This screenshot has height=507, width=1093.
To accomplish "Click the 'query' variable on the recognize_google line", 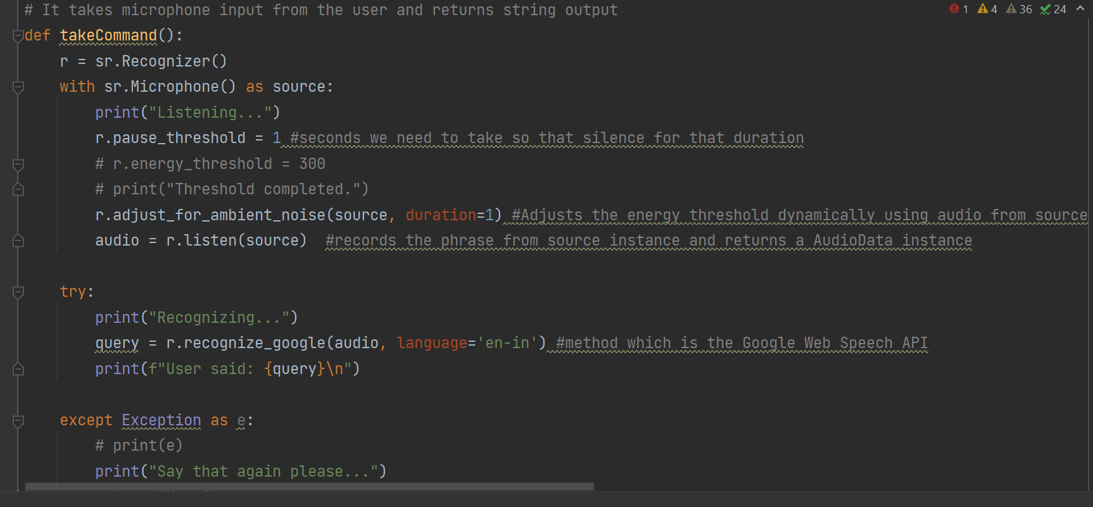I will coord(117,343).
